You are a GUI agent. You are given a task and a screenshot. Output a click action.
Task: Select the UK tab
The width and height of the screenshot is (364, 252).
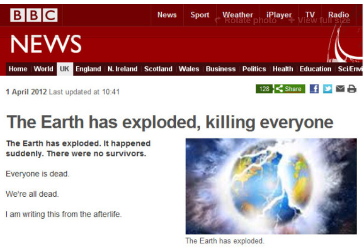[x=64, y=69]
